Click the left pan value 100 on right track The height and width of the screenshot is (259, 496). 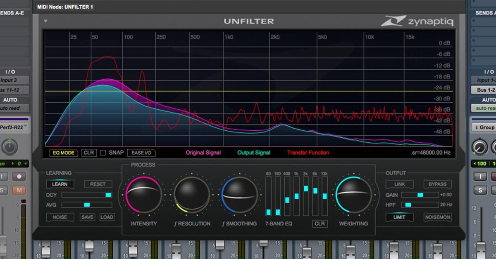coord(480,164)
